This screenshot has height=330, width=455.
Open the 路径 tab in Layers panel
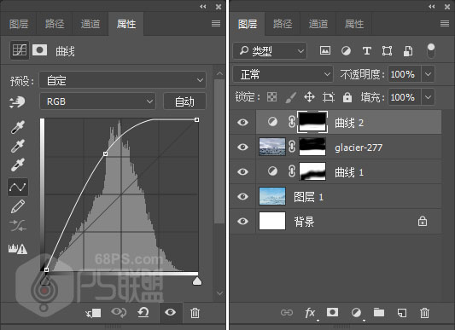point(283,24)
